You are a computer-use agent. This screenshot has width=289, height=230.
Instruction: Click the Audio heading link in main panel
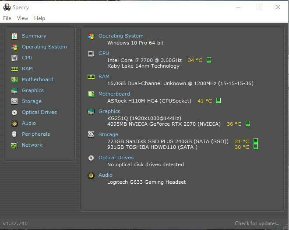coord(105,175)
